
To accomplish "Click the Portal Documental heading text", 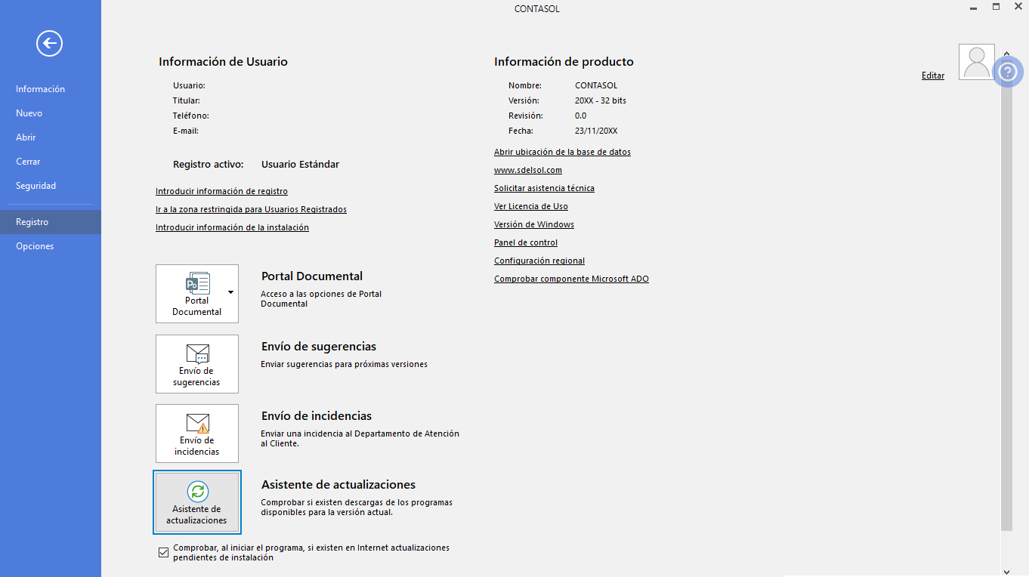I will click(x=312, y=276).
